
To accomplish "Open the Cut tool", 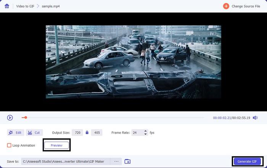I will point(34,132).
